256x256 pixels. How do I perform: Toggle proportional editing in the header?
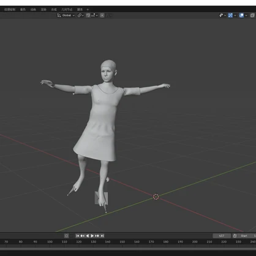102,15
